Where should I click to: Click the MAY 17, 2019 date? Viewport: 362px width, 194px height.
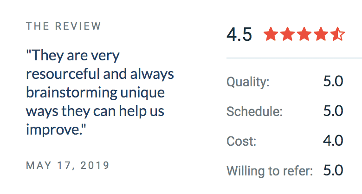68,165
